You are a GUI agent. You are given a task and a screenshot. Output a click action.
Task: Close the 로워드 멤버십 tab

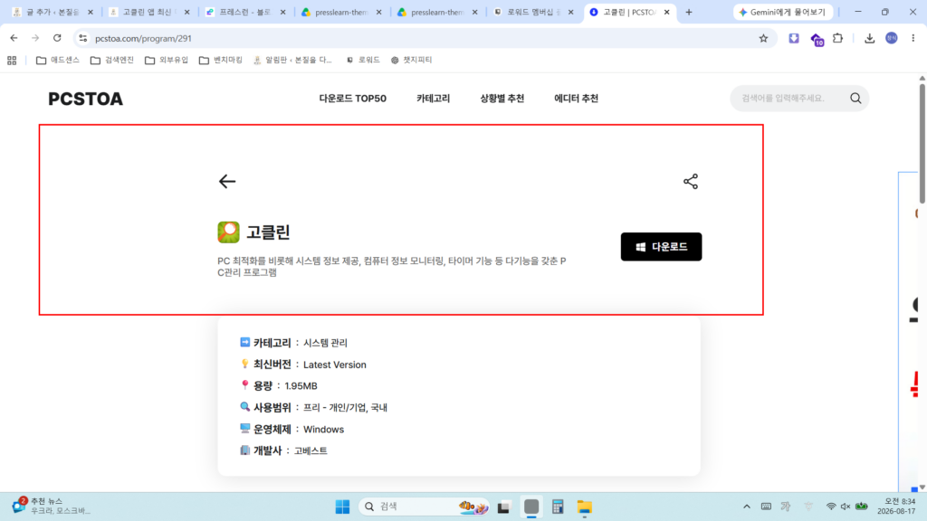coord(570,12)
